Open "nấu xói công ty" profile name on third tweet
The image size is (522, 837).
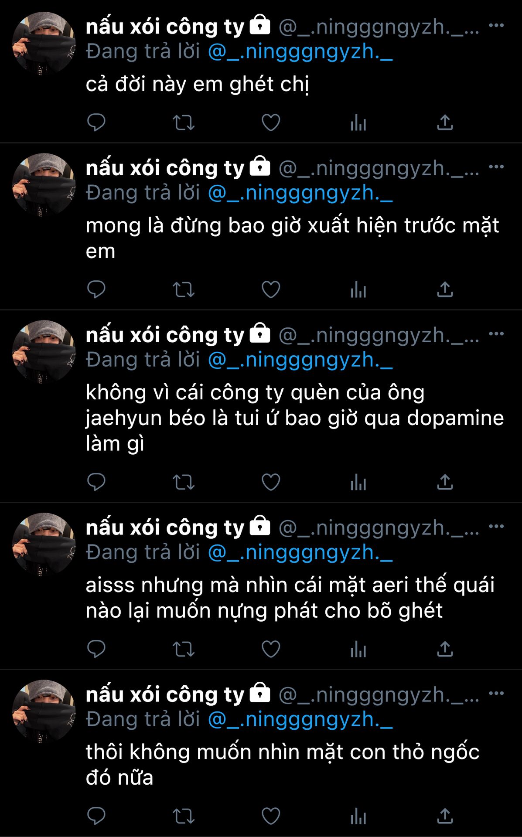tap(165, 335)
